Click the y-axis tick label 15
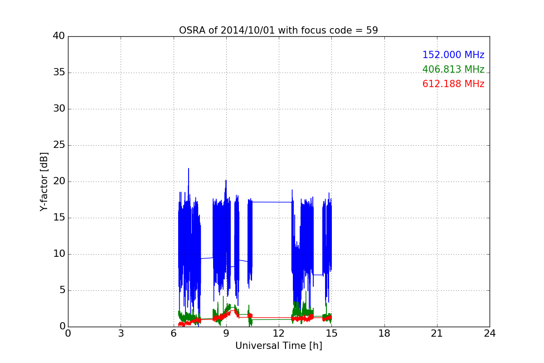Viewport: 544px width, 363px height. (x=59, y=218)
